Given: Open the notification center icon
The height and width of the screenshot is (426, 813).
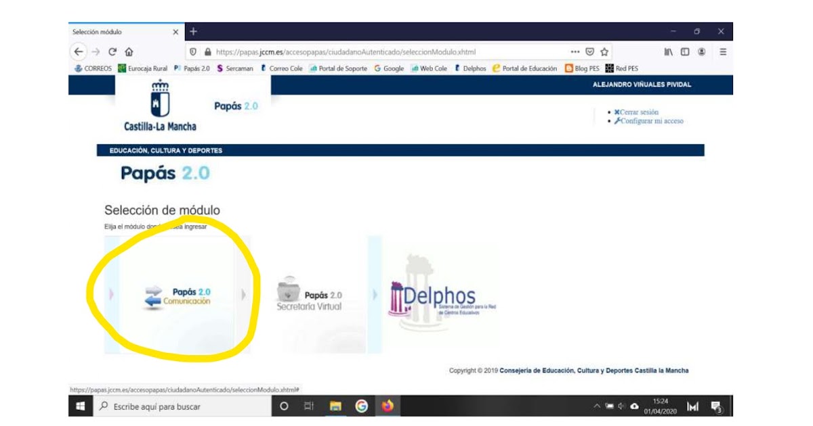Looking at the screenshot, I should point(715,406).
